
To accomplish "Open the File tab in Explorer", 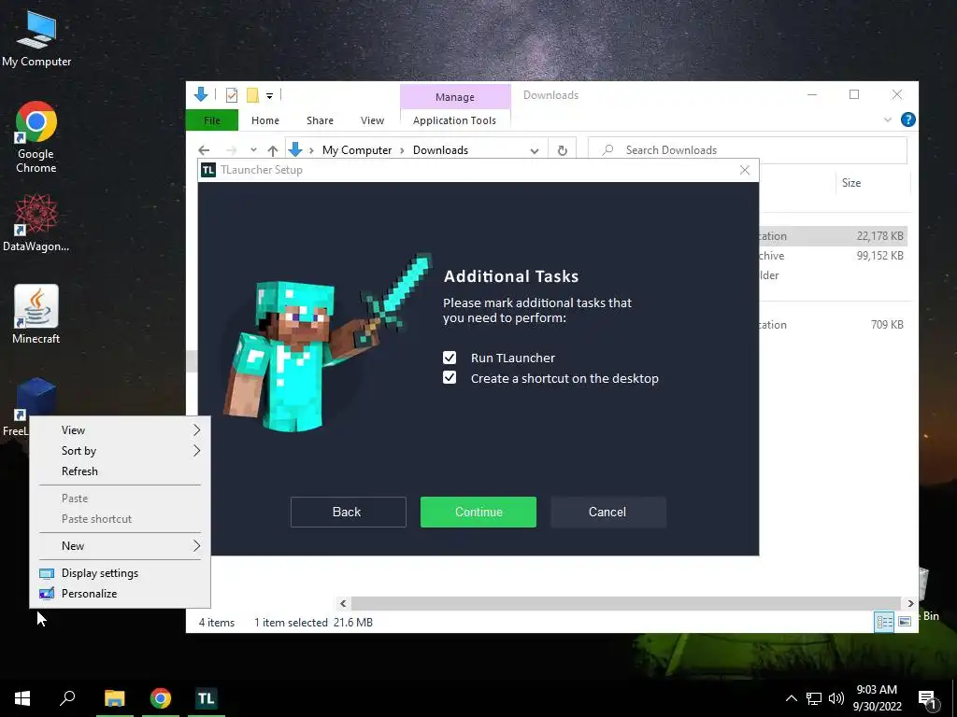I will [212, 120].
